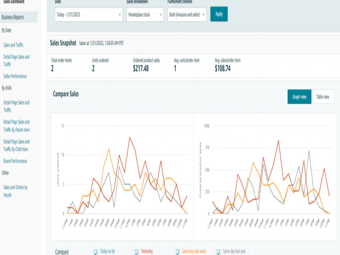The width and height of the screenshot is (340, 255).
Task: Open Detail Page Sales and Traffic under By Date
Action: click(x=16, y=61)
